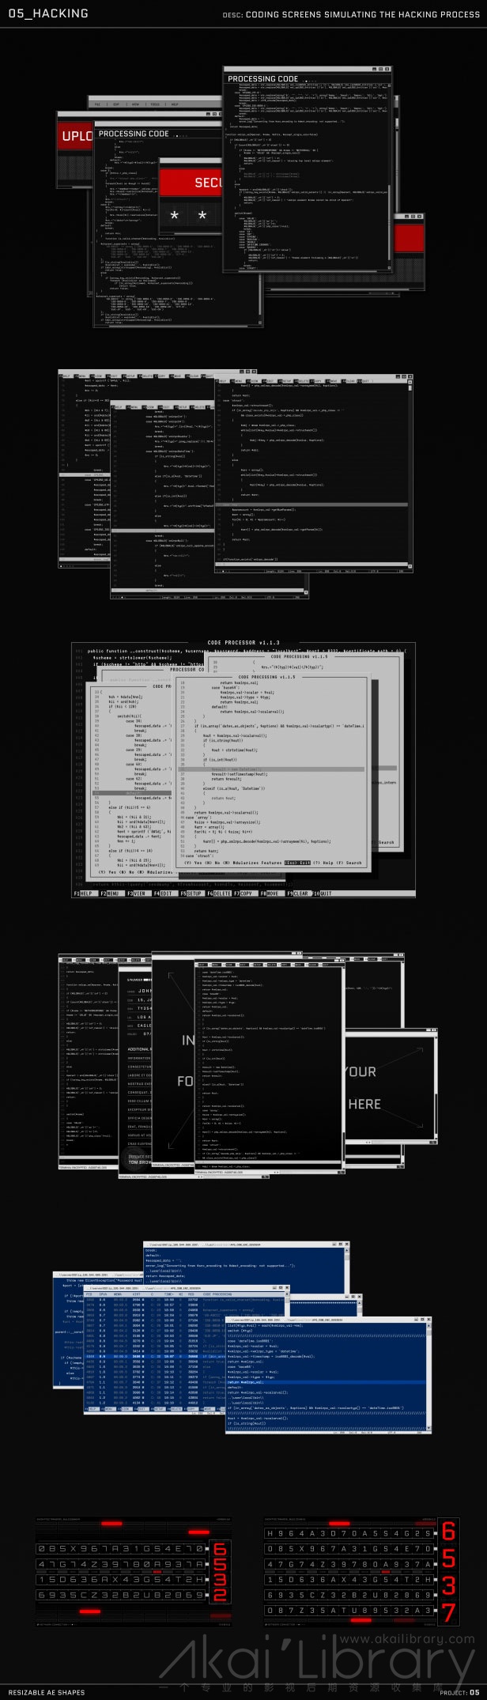Click F5 SETUP in function key bar
This screenshot has height=1700, width=487.
click(x=193, y=893)
